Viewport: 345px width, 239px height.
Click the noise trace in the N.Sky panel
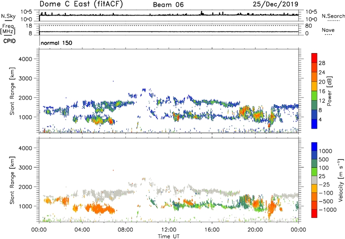tap(169, 15)
